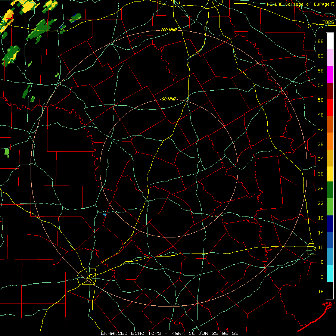Pick the dark orange legend swatch
The height and width of the screenshot is (336, 336).
pyautogui.click(x=330, y=124)
